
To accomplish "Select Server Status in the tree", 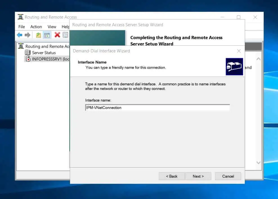I will click(x=44, y=53).
